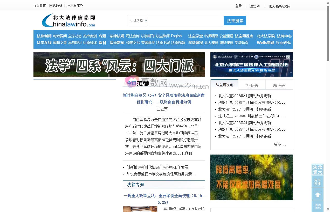Open the 北大法律英文网 link
The height and width of the screenshot is (212, 330).
pos(279,6)
